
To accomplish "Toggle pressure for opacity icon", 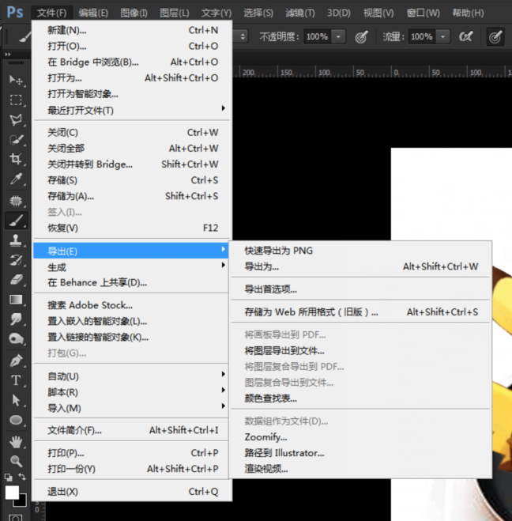I will [x=361, y=36].
